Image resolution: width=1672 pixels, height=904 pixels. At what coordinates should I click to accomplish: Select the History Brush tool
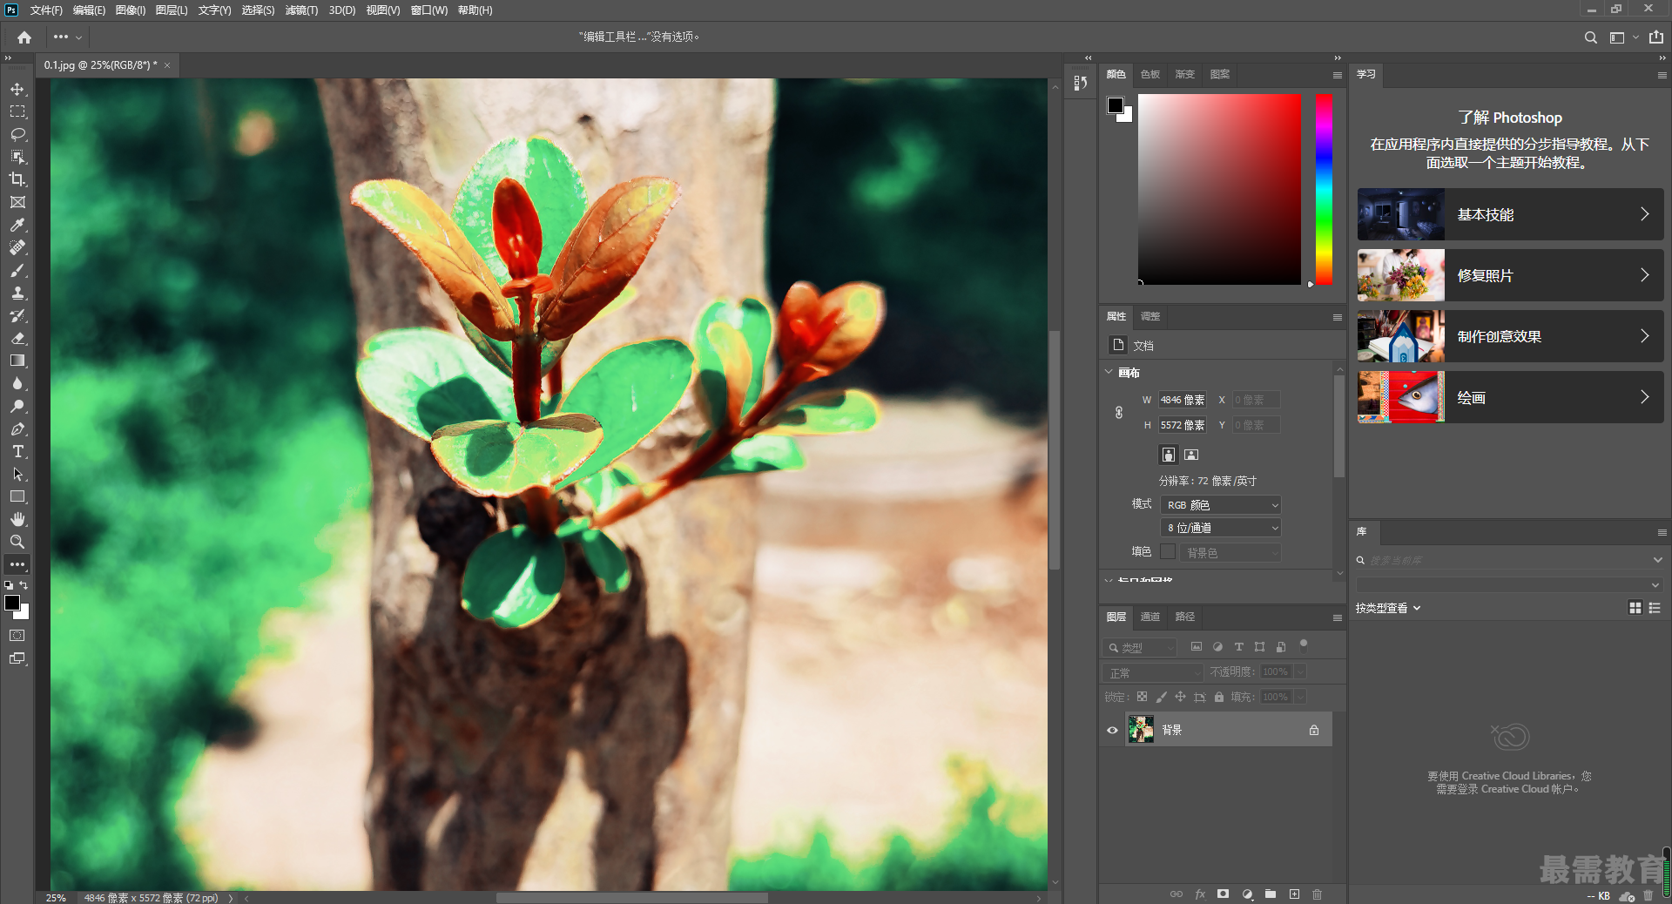point(17,315)
